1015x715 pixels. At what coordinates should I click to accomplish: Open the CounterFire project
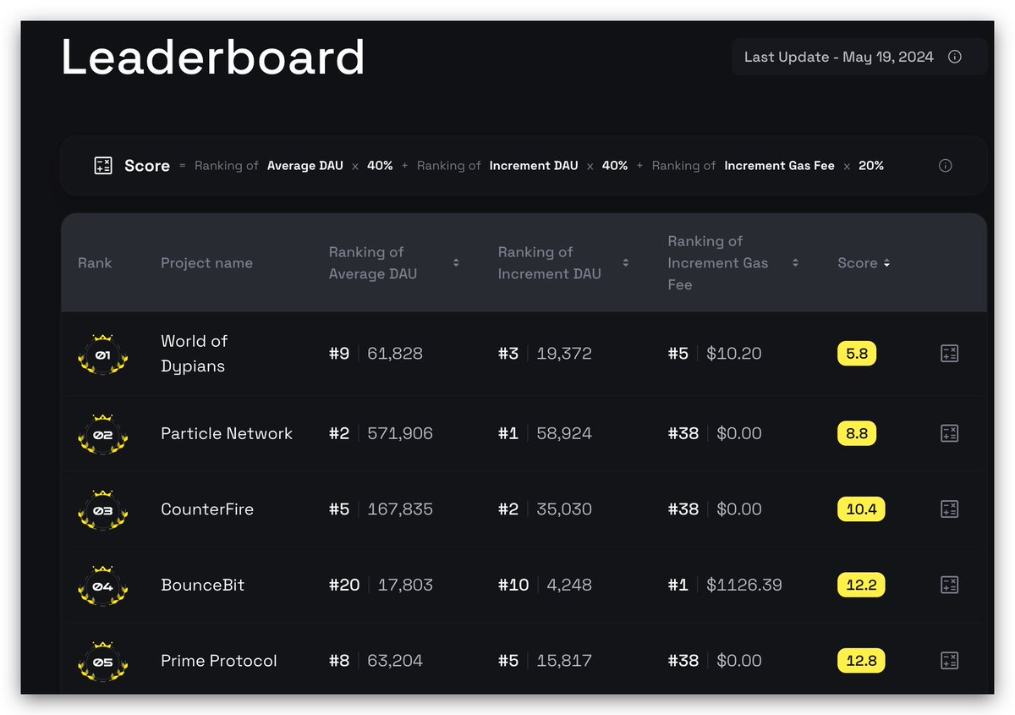pyautogui.click(x=207, y=509)
